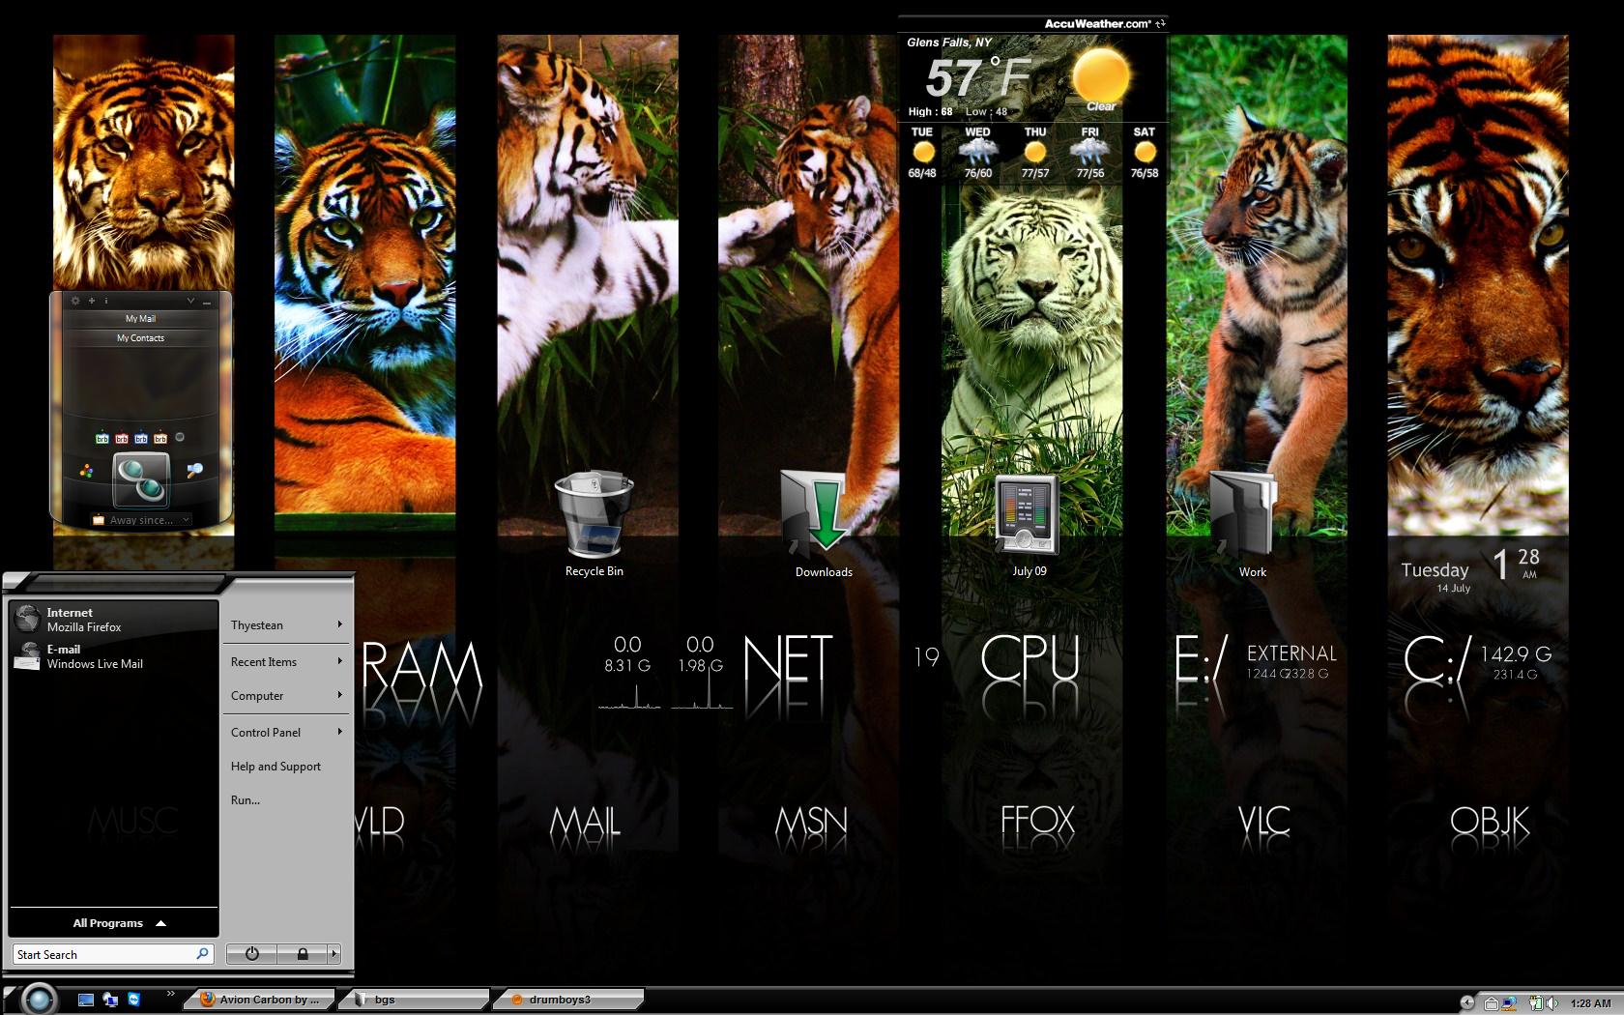Show hidden tray icons arrow

pyautogui.click(x=1467, y=1002)
